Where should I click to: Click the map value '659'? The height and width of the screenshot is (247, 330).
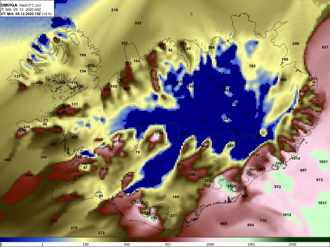192,175
